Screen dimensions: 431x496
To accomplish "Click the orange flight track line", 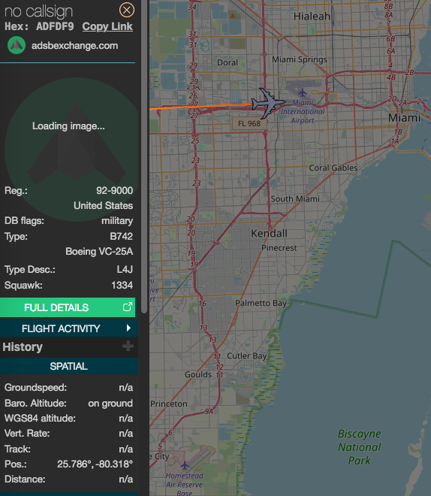I will click(200, 107).
